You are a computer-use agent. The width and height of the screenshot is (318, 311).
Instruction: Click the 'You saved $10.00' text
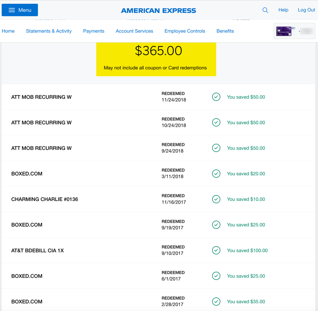(x=246, y=199)
